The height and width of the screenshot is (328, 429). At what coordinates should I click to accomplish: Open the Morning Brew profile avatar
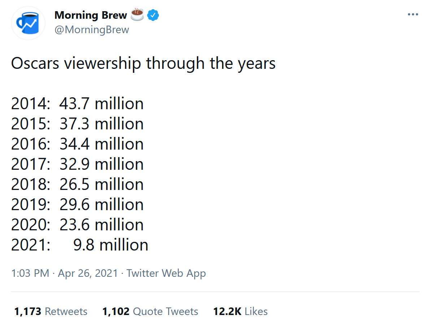pyautogui.click(x=28, y=23)
